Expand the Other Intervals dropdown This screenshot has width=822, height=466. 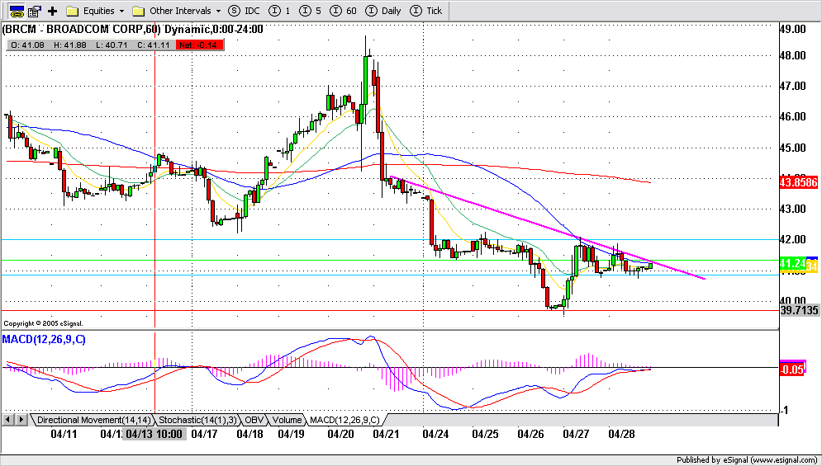pyautogui.click(x=178, y=11)
